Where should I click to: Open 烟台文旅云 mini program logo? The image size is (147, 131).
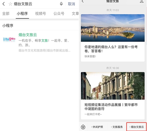9,40
